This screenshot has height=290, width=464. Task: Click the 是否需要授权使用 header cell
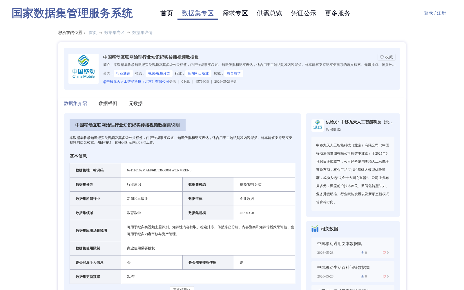208,262
